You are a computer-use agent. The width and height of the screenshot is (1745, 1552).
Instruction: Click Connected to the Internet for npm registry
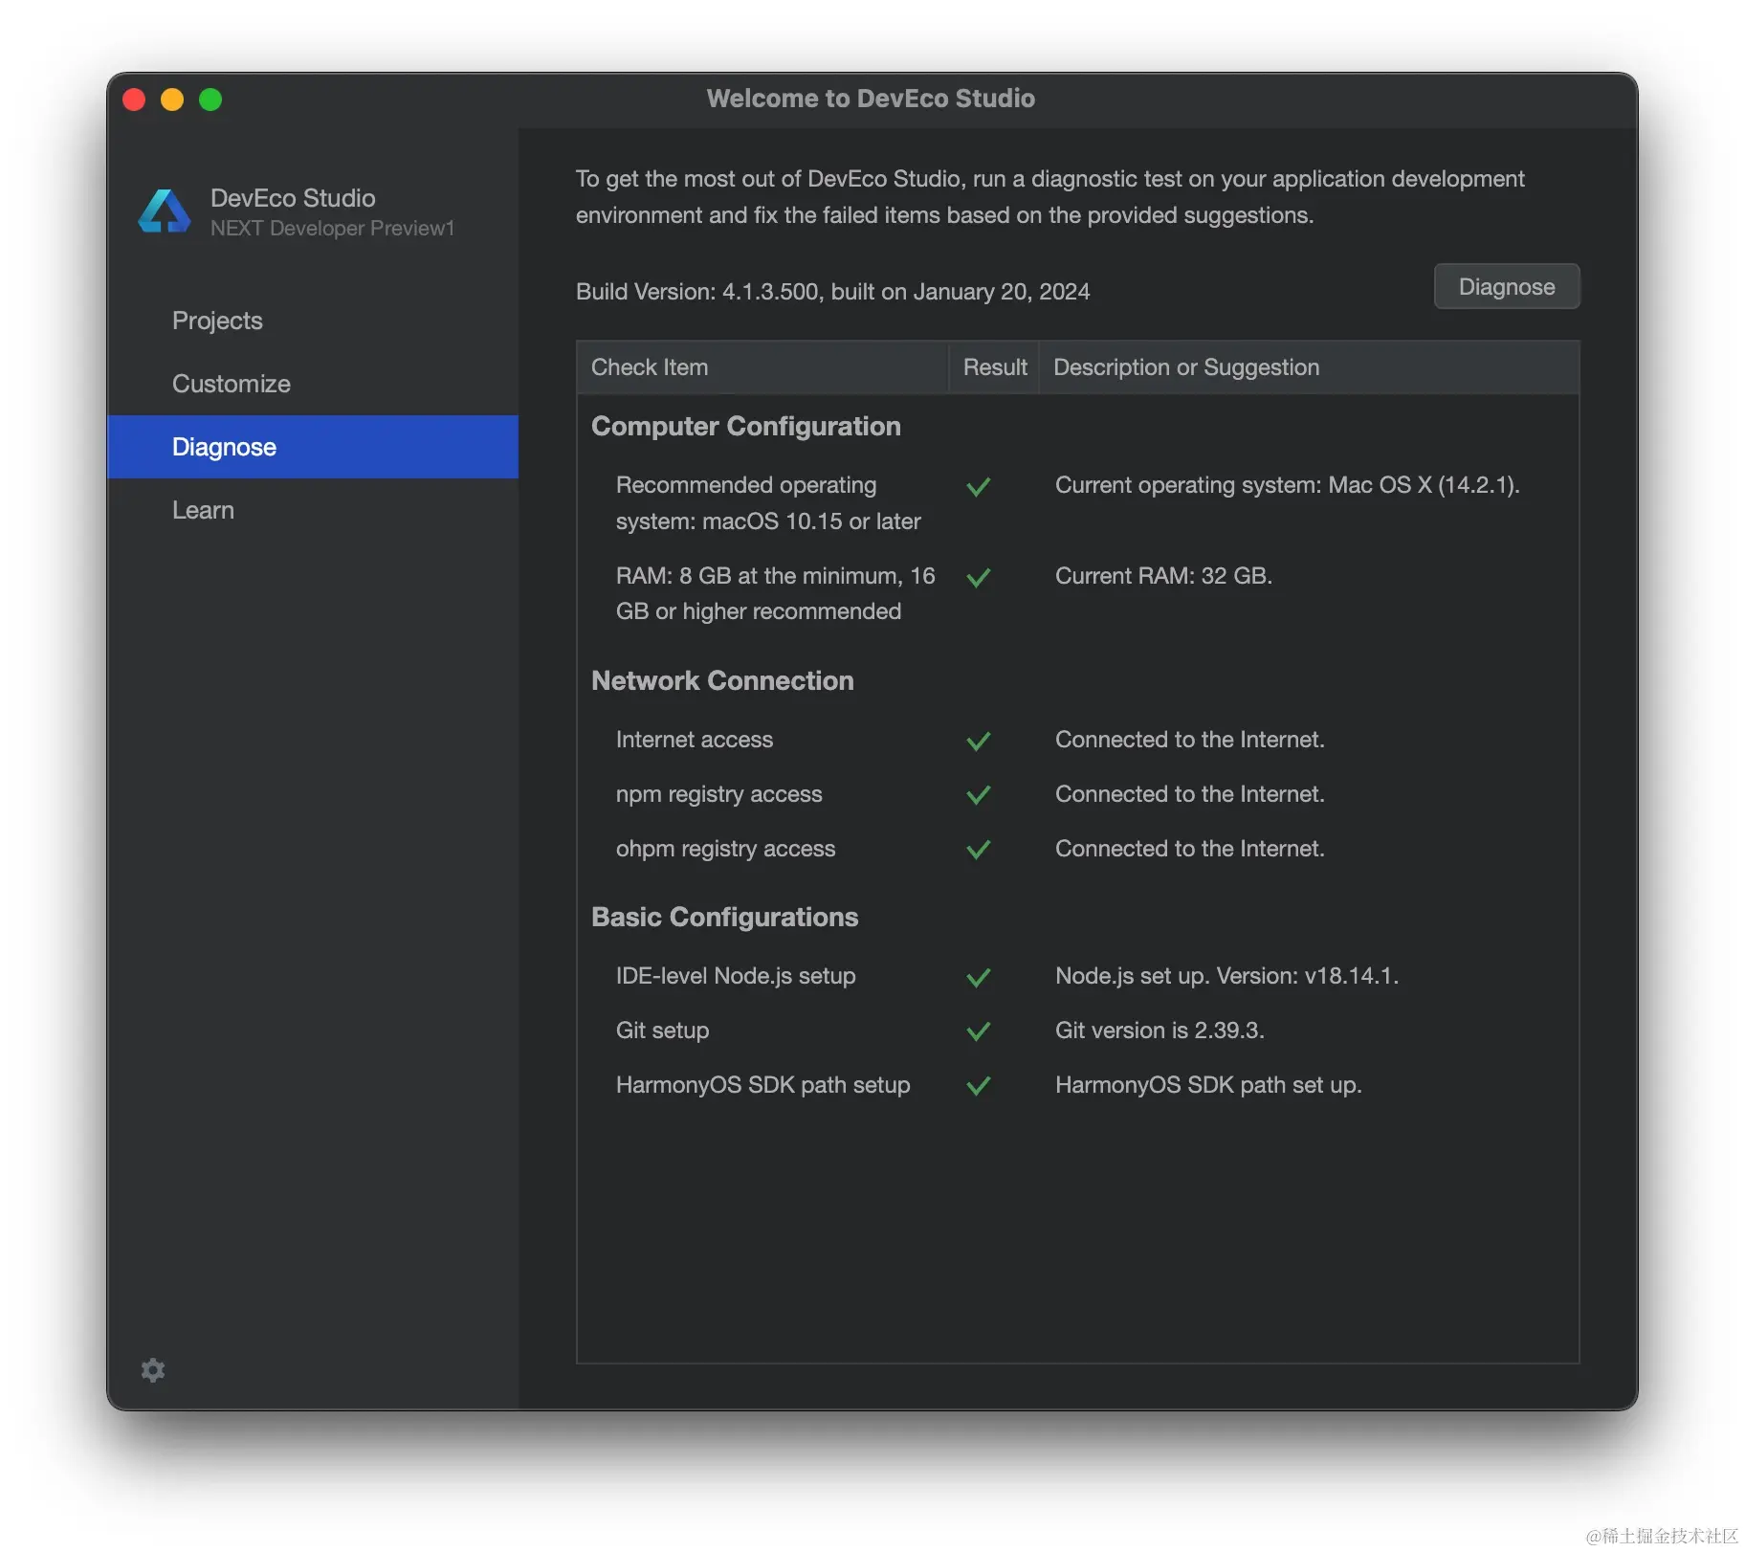1190,794
